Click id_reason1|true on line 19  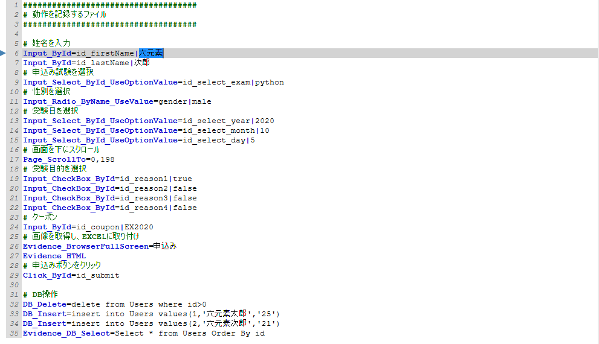pos(156,179)
